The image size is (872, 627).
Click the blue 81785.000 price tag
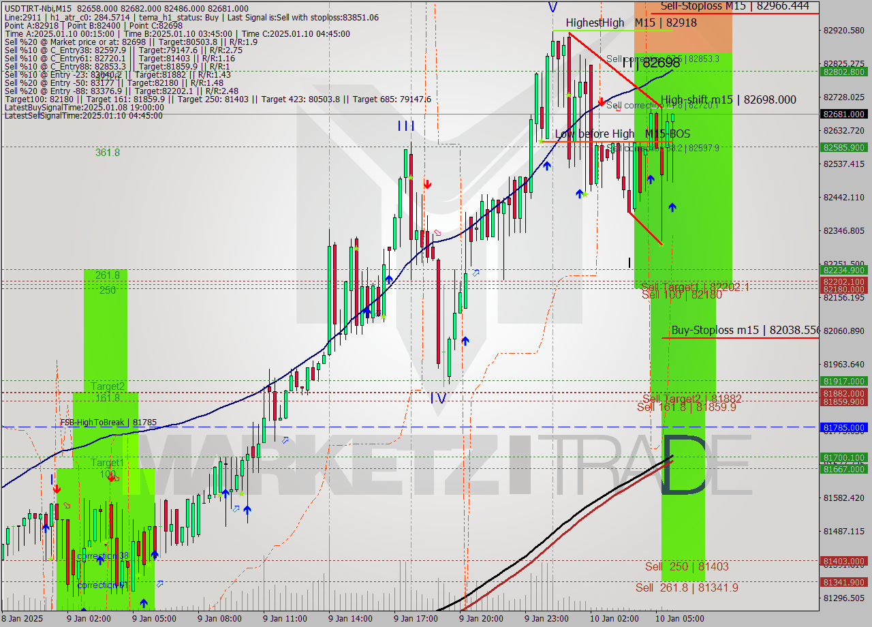point(844,428)
